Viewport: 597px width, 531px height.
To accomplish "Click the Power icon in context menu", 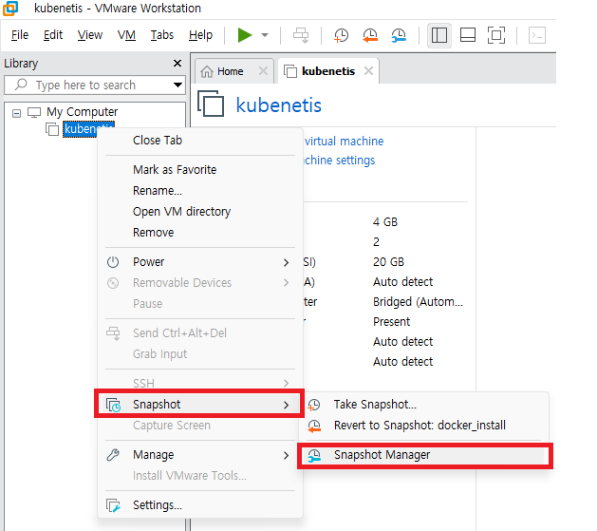I will point(113,262).
